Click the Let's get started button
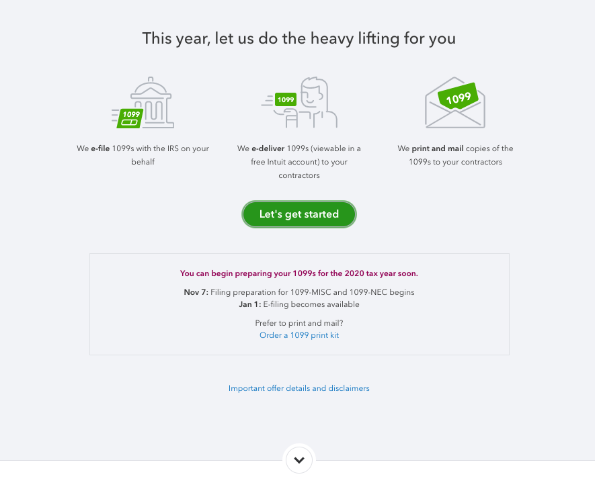 click(x=299, y=214)
